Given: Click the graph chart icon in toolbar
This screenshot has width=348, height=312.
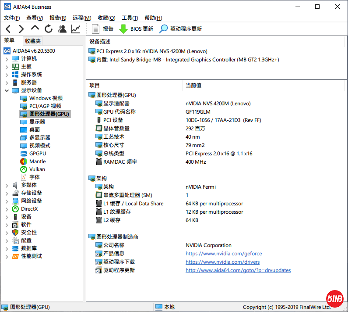Looking at the screenshot, I should (76, 29).
